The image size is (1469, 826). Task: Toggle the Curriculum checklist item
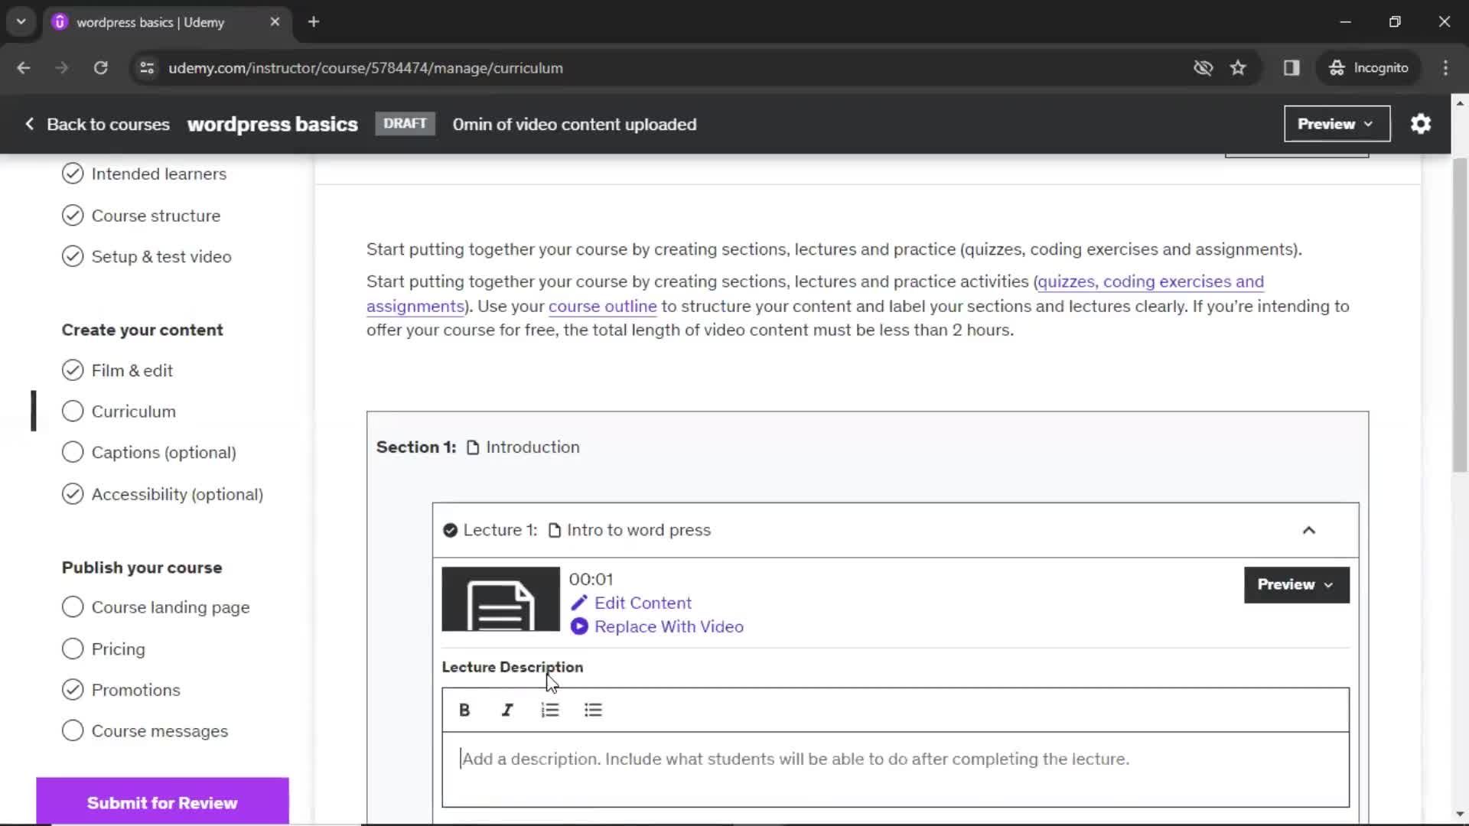click(x=72, y=411)
